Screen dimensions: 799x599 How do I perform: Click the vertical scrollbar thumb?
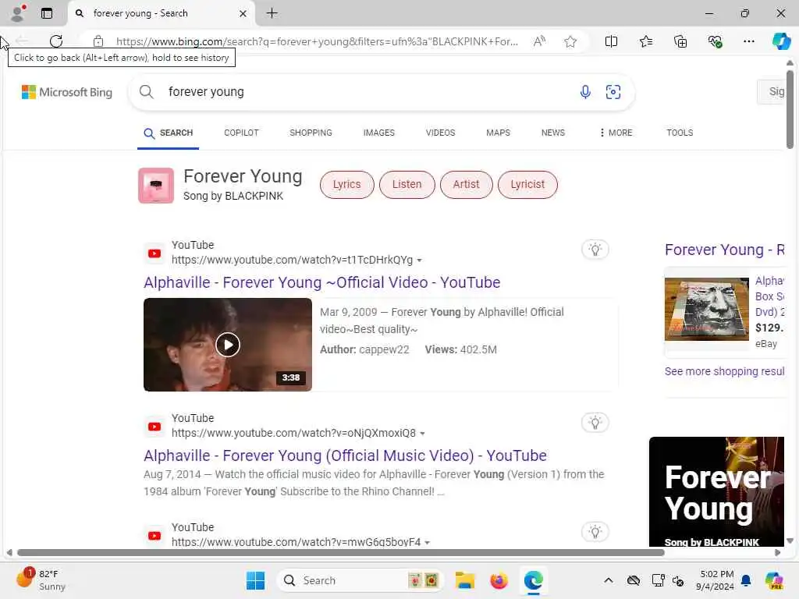(x=790, y=109)
